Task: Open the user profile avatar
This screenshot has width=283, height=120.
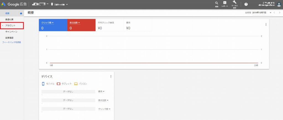Action: (x=279, y=4)
